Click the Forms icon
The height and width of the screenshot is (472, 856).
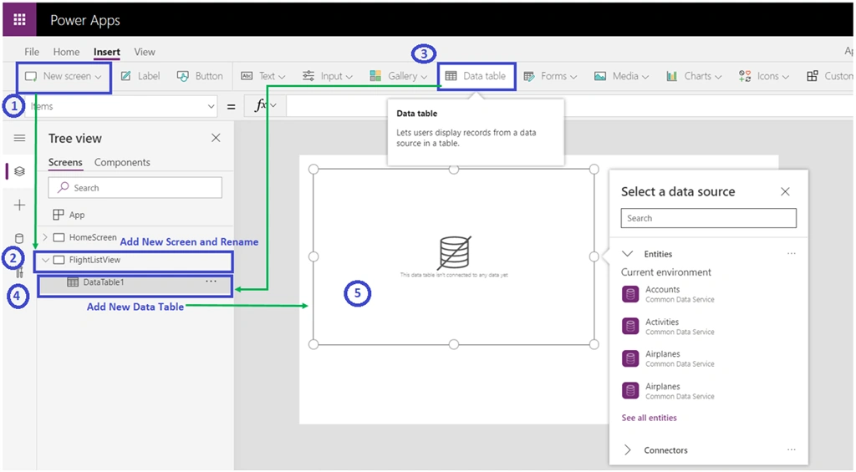[x=529, y=76]
